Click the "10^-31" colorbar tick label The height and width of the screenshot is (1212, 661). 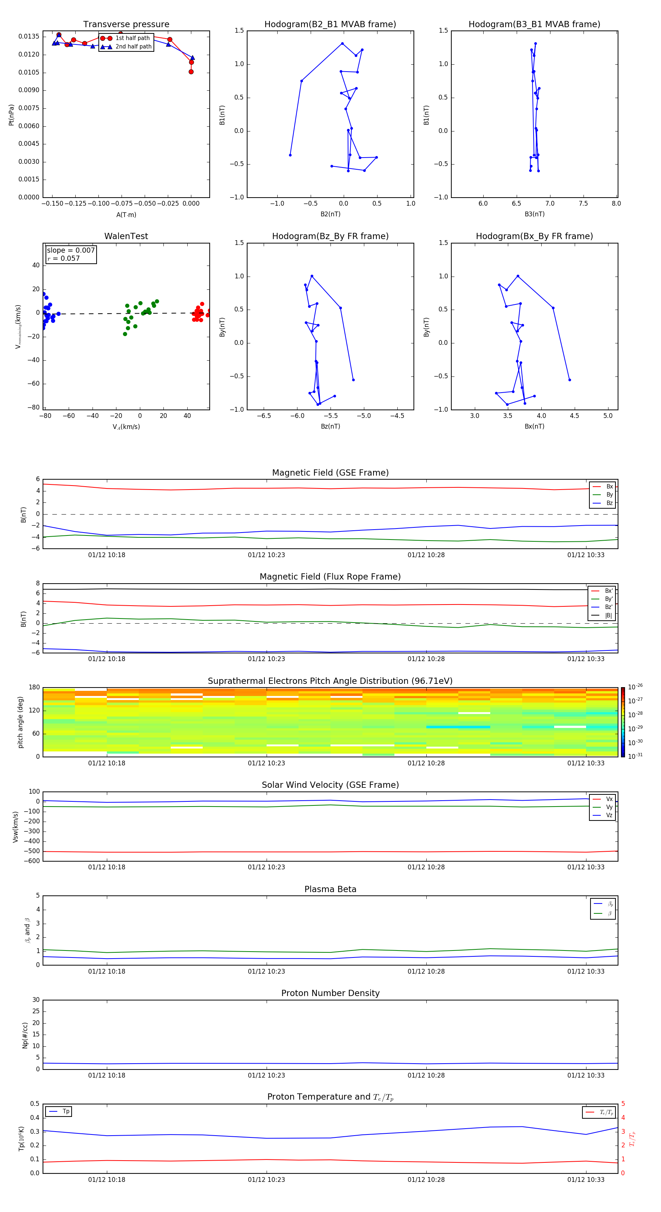click(x=635, y=756)
